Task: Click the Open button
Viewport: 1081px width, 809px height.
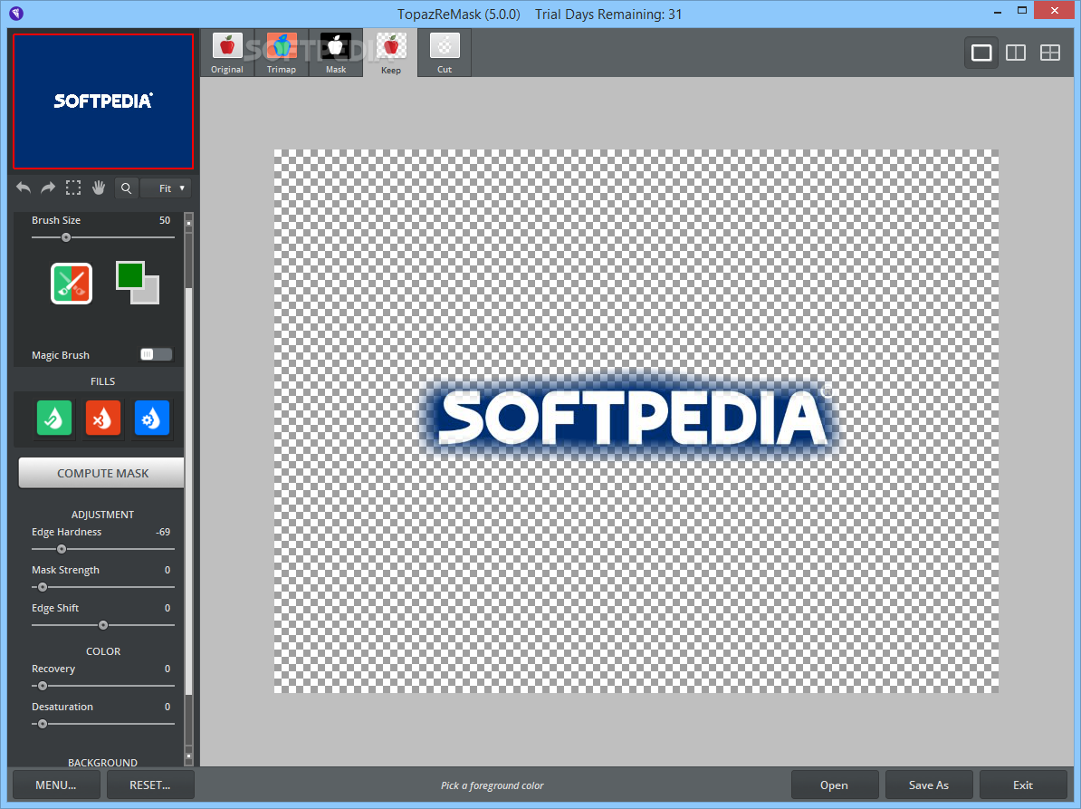Action: coord(834,785)
